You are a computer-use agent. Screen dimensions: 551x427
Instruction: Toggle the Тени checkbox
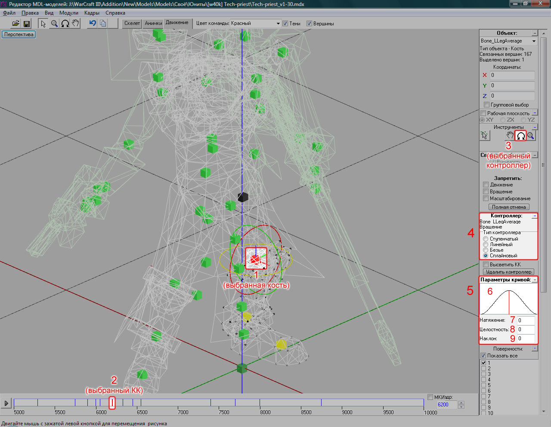[x=285, y=24]
